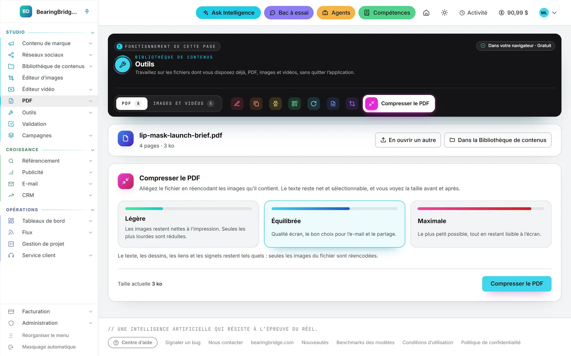Select the purple crop PDF tool
Image resolution: width=571 pixels, height=356 pixels.
(x=352, y=103)
